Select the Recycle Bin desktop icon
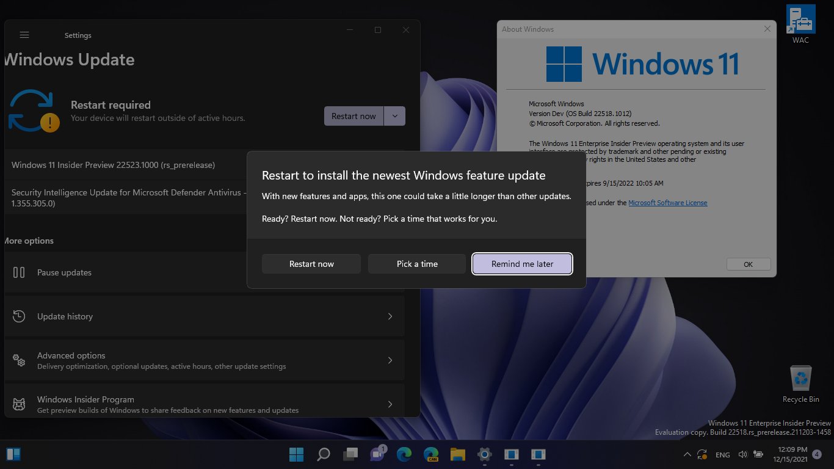The height and width of the screenshot is (469, 834). (800, 384)
